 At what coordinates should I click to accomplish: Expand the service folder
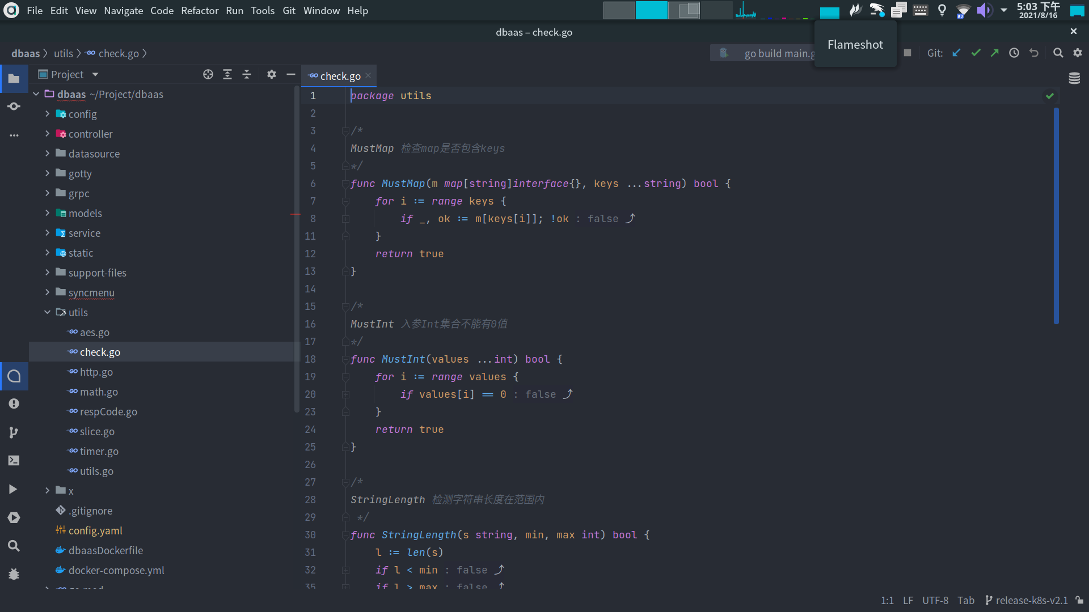pos(48,233)
